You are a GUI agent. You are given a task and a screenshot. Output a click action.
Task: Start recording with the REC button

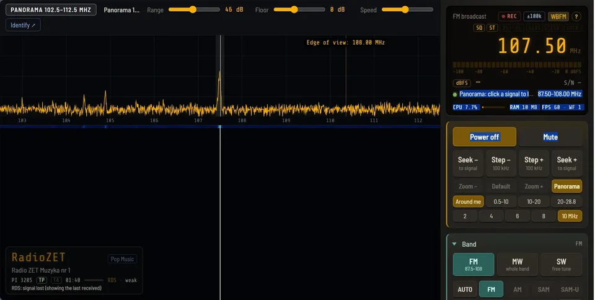tap(508, 16)
